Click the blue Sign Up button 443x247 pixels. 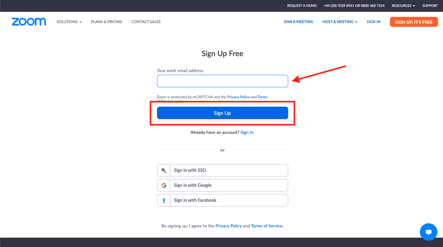pyautogui.click(x=222, y=113)
